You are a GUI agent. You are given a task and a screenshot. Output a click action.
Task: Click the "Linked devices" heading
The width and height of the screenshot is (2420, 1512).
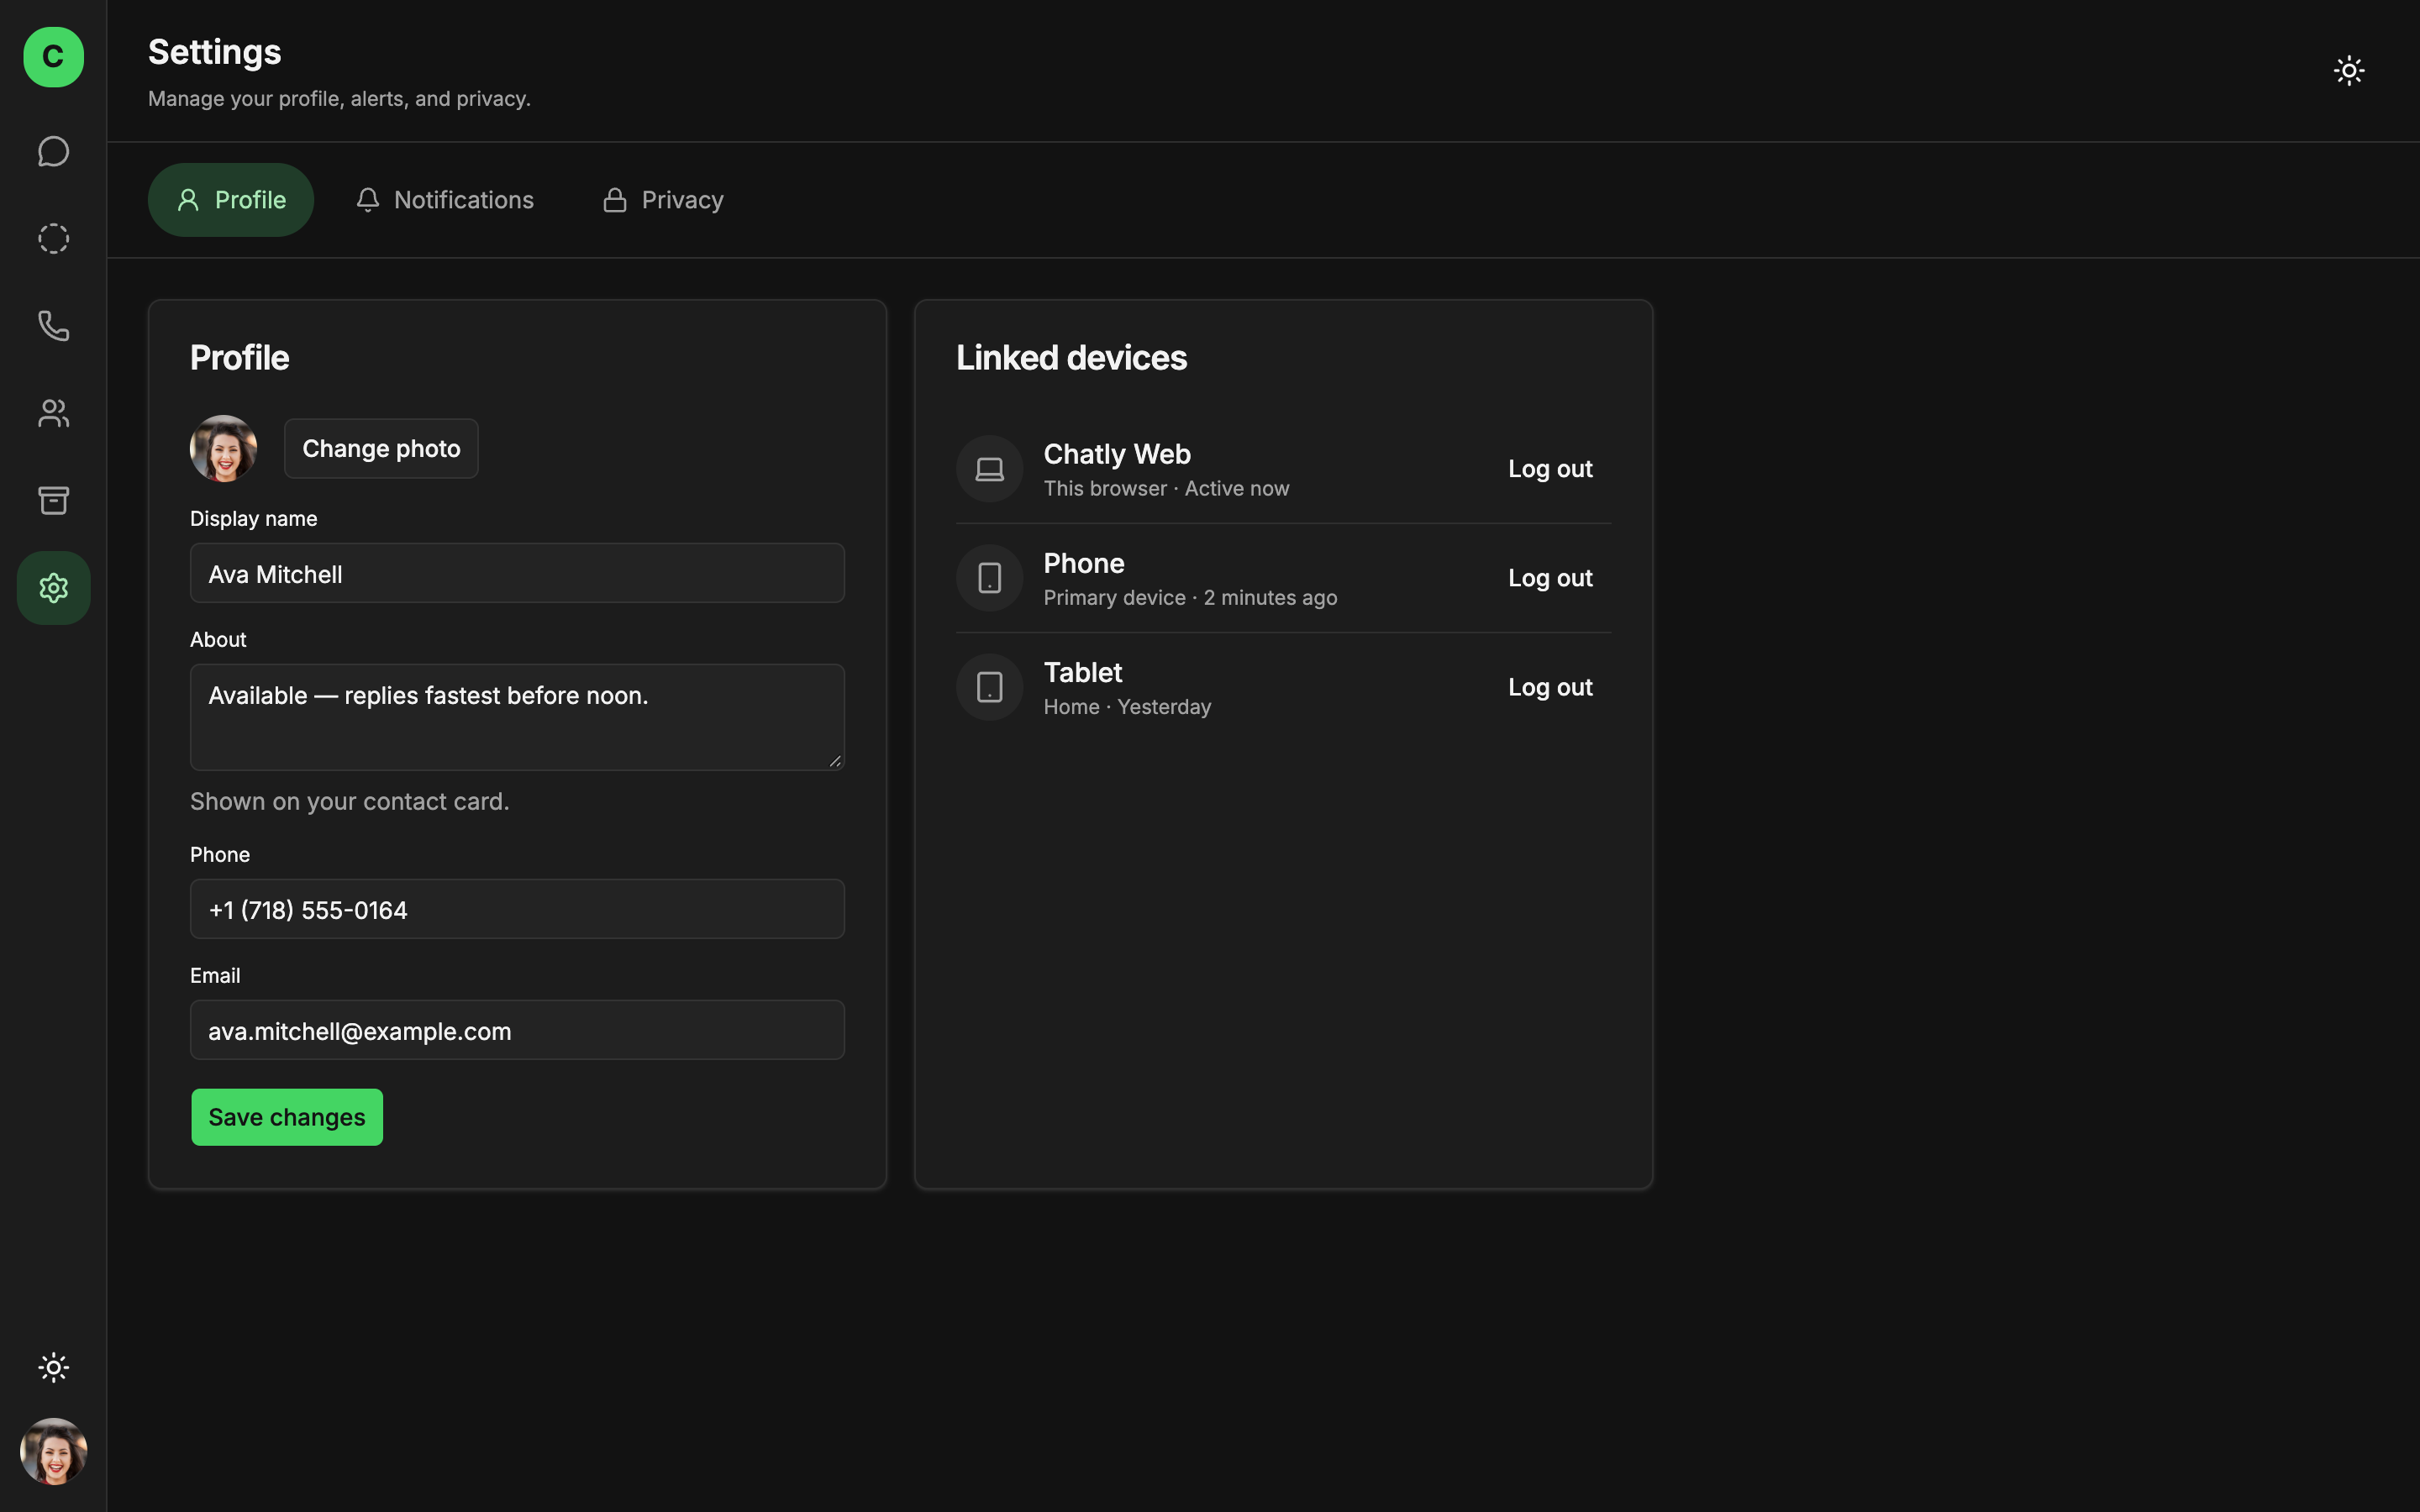pyautogui.click(x=1071, y=358)
